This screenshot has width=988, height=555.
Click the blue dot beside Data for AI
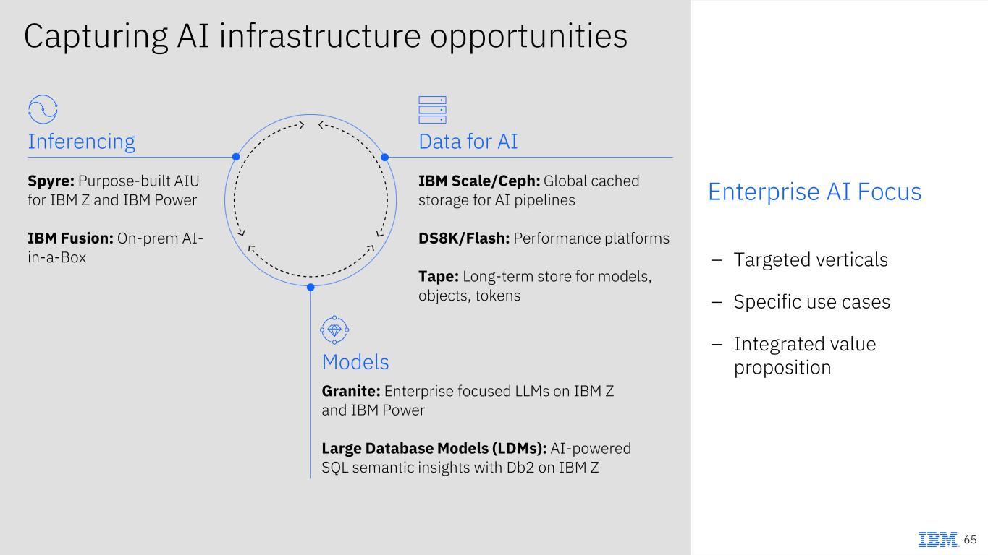pos(385,157)
